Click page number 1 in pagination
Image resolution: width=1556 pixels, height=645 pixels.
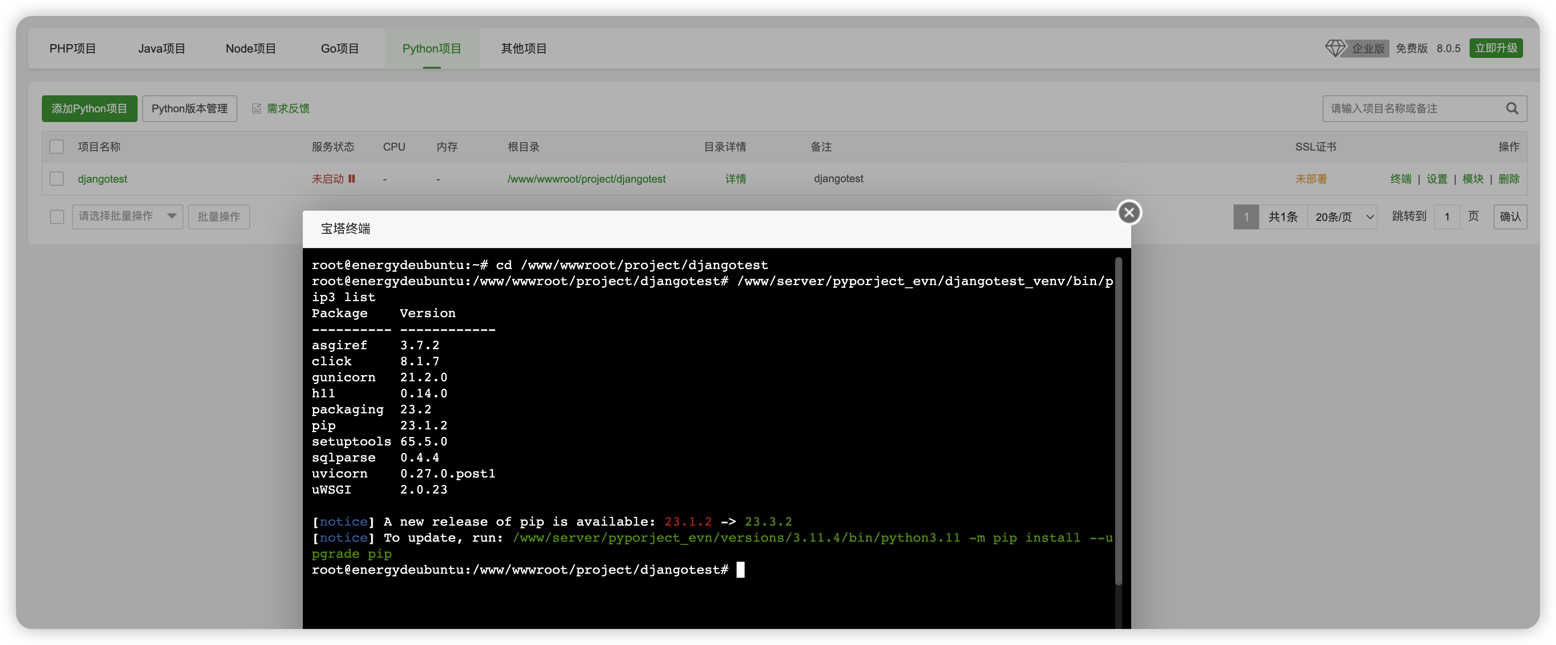(1246, 217)
